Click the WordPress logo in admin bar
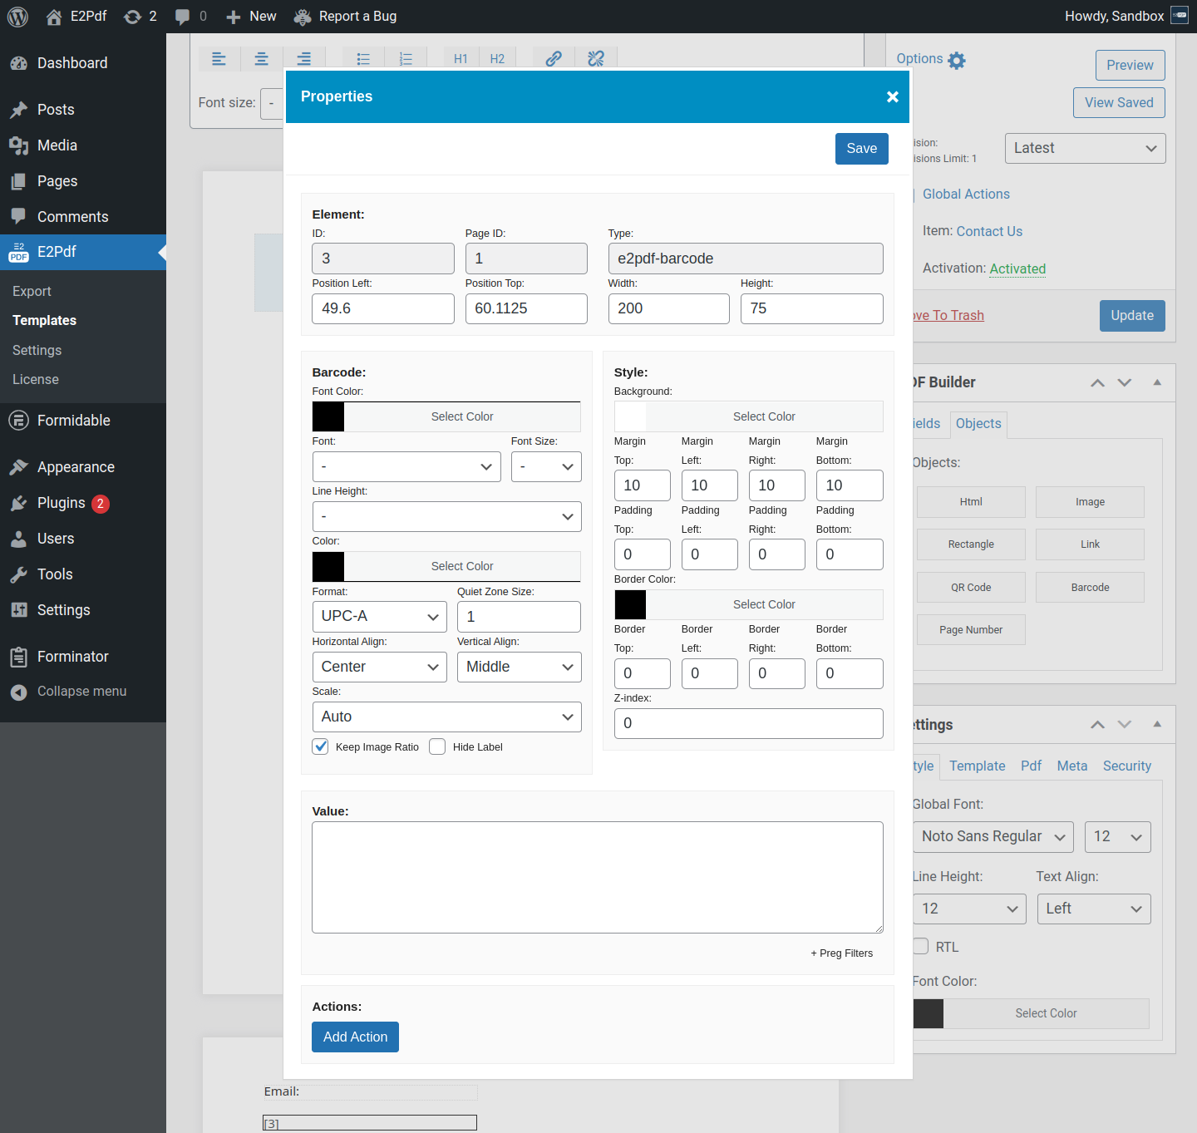Viewport: 1197px width, 1133px height. coord(17,17)
